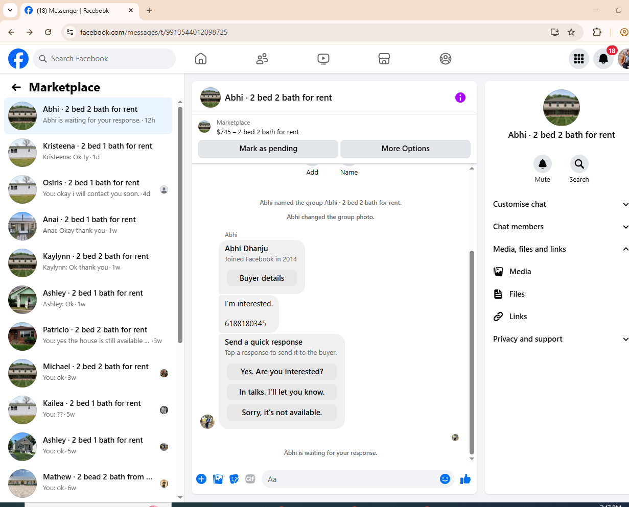This screenshot has width=629, height=507.
Task: Open Osiris 2 bed 1 bath conversation
Action: click(x=88, y=189)
